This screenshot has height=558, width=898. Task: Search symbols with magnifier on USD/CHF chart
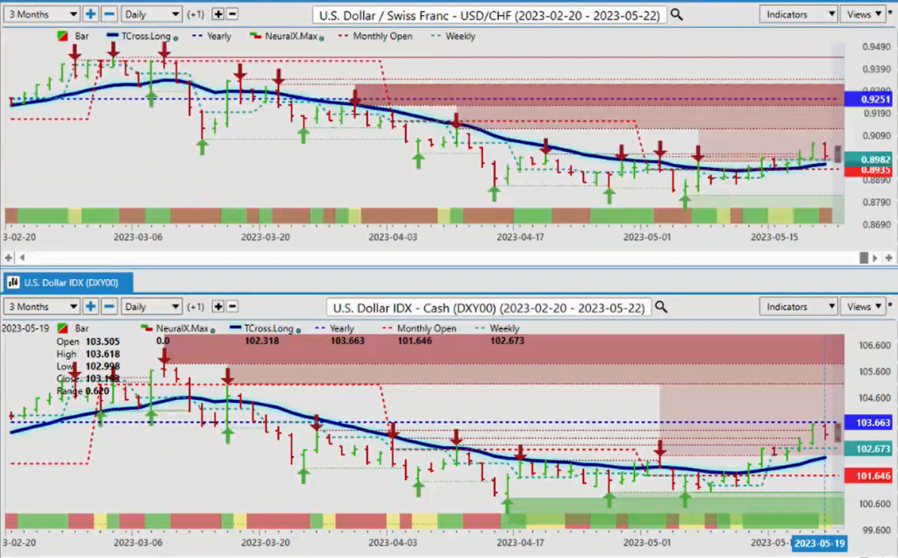(x=676, y=14)
